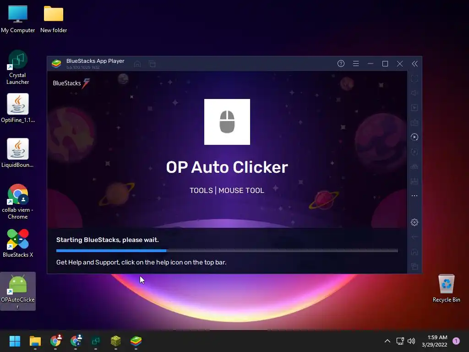The width and height of the screenshot is (469, 352).
Task: Click the cursor lock icon in the sidebar
Action: click(414, 108)
